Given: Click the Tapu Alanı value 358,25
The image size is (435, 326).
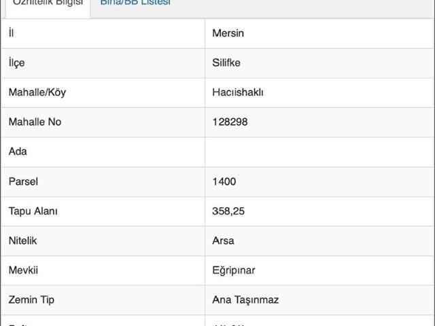Looking at the screenshot, I should pos(228,211).
